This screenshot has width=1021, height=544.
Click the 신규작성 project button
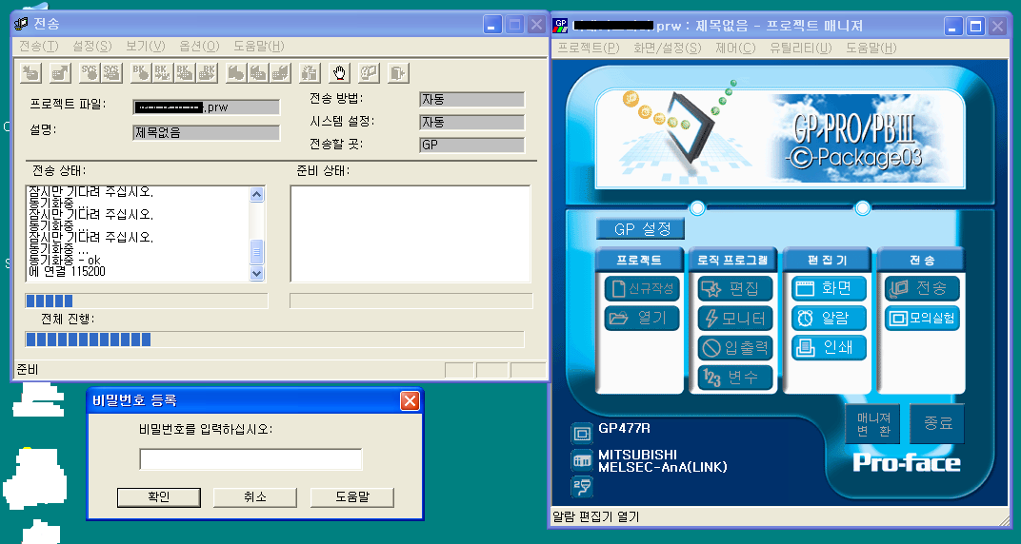click(642, 288)
